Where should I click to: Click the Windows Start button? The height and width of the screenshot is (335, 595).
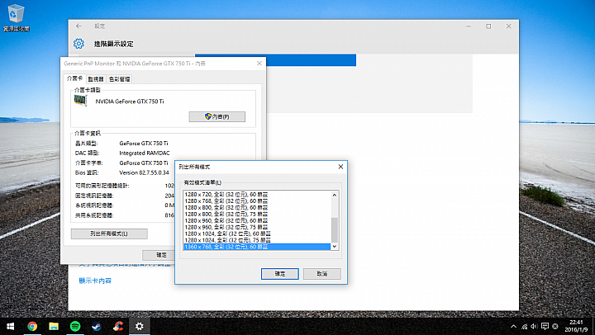pyautogui.click(x=10, y=326)
